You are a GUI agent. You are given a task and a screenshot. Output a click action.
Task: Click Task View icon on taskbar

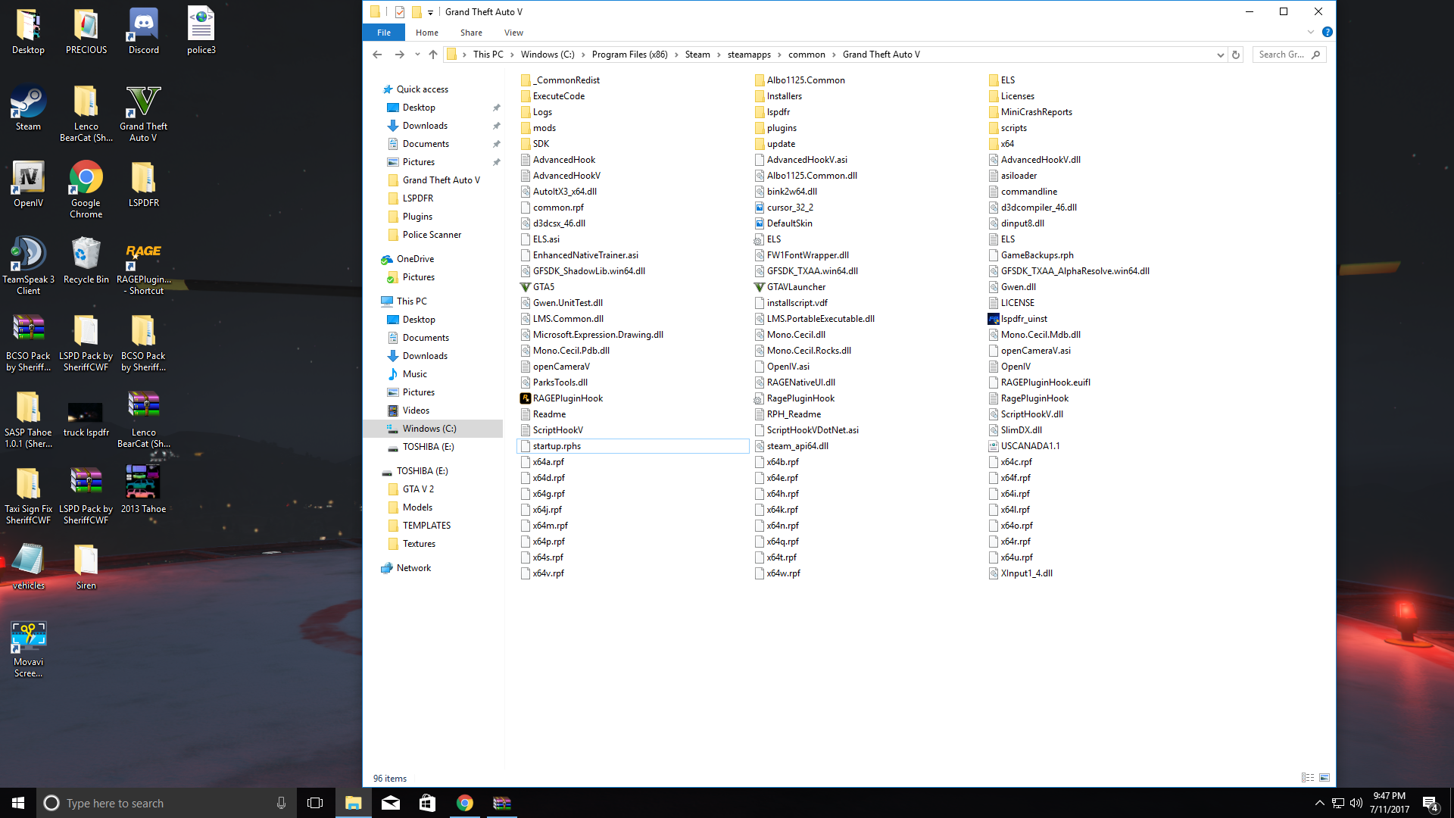(315, 803)
